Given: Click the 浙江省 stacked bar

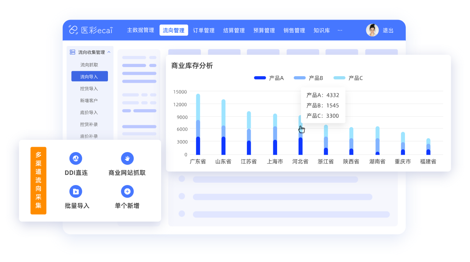Looking at the screenshot, I should [326, 139].
